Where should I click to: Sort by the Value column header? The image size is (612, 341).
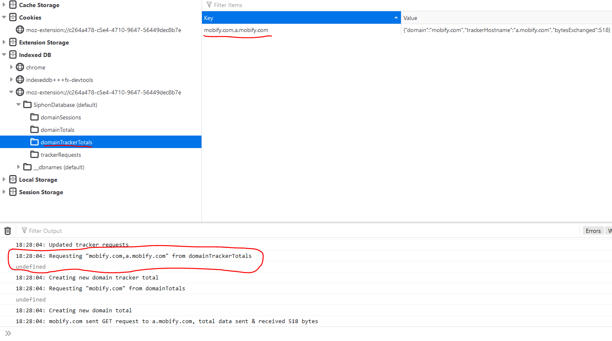pyautogui.click(x=506, y=17)
